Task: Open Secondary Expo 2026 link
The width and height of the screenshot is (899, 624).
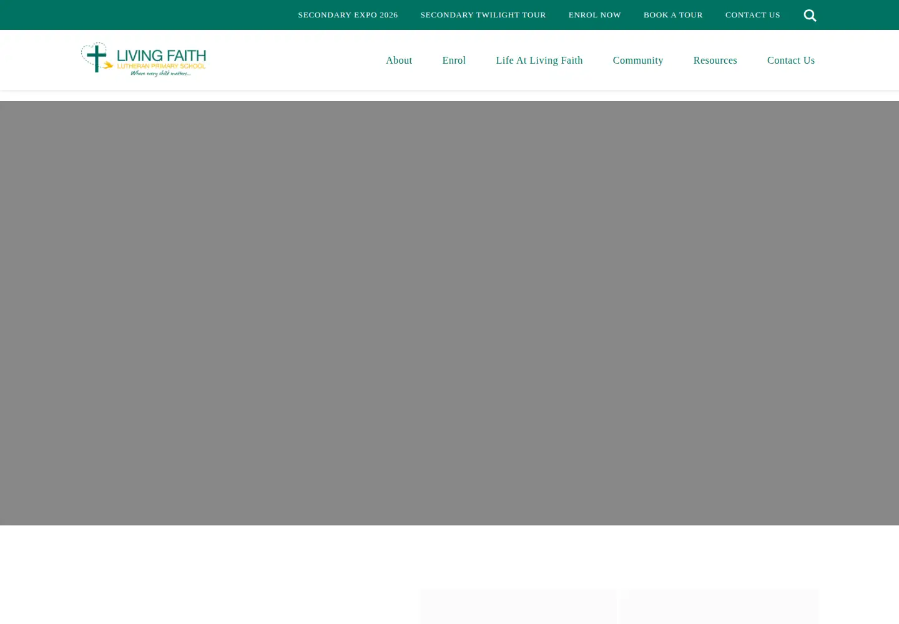Action: 348,15
